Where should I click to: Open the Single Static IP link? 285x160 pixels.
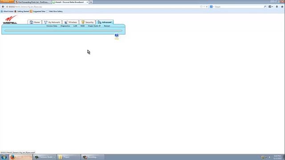94,26
